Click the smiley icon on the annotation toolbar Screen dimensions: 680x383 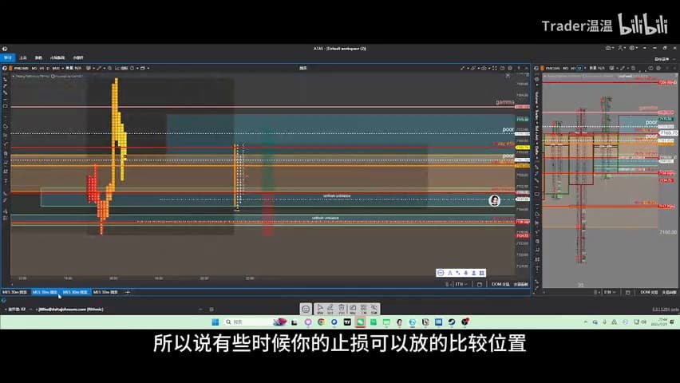click(x=306, y=309)
